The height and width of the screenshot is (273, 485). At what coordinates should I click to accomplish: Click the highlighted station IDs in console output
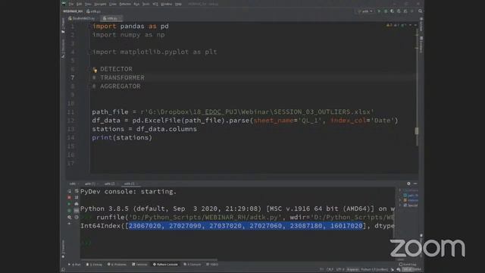tap(246, 226)
